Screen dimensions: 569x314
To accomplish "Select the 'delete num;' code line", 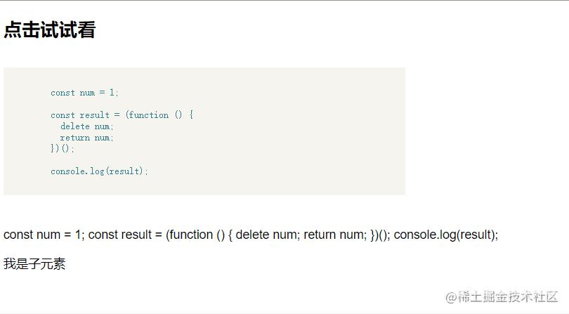I will (87, 126).
